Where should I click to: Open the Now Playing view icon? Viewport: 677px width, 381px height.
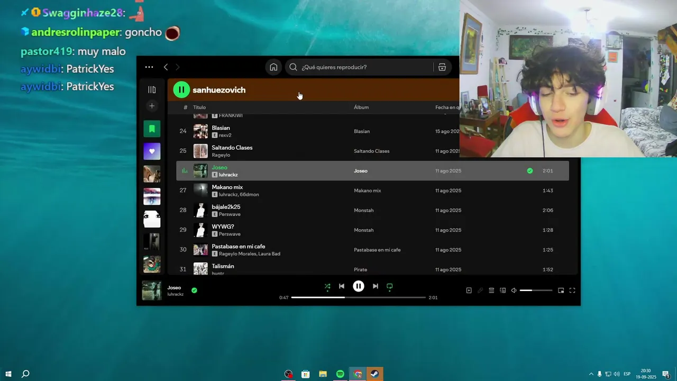(x=469, y=291)
